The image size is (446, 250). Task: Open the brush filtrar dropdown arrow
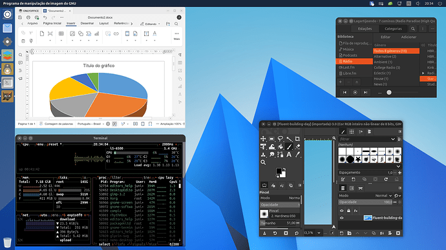[x=393, y=139]
